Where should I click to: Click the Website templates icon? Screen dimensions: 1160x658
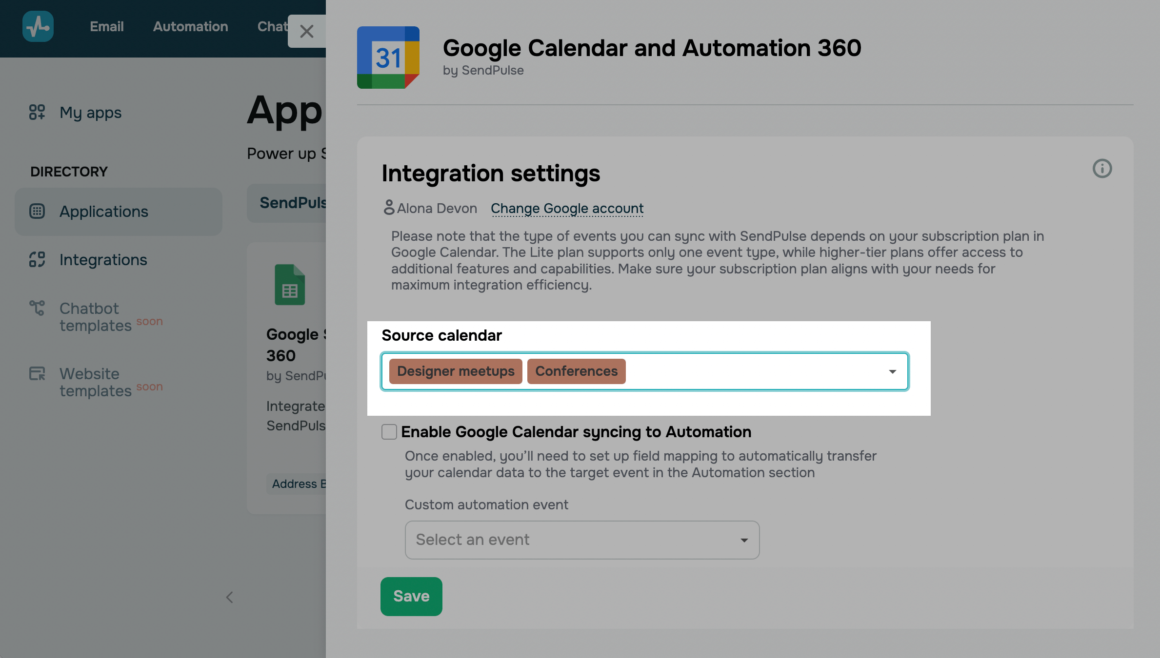[37, 374]
